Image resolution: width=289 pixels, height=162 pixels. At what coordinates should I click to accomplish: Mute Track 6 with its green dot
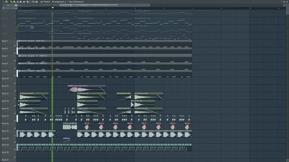15,53
